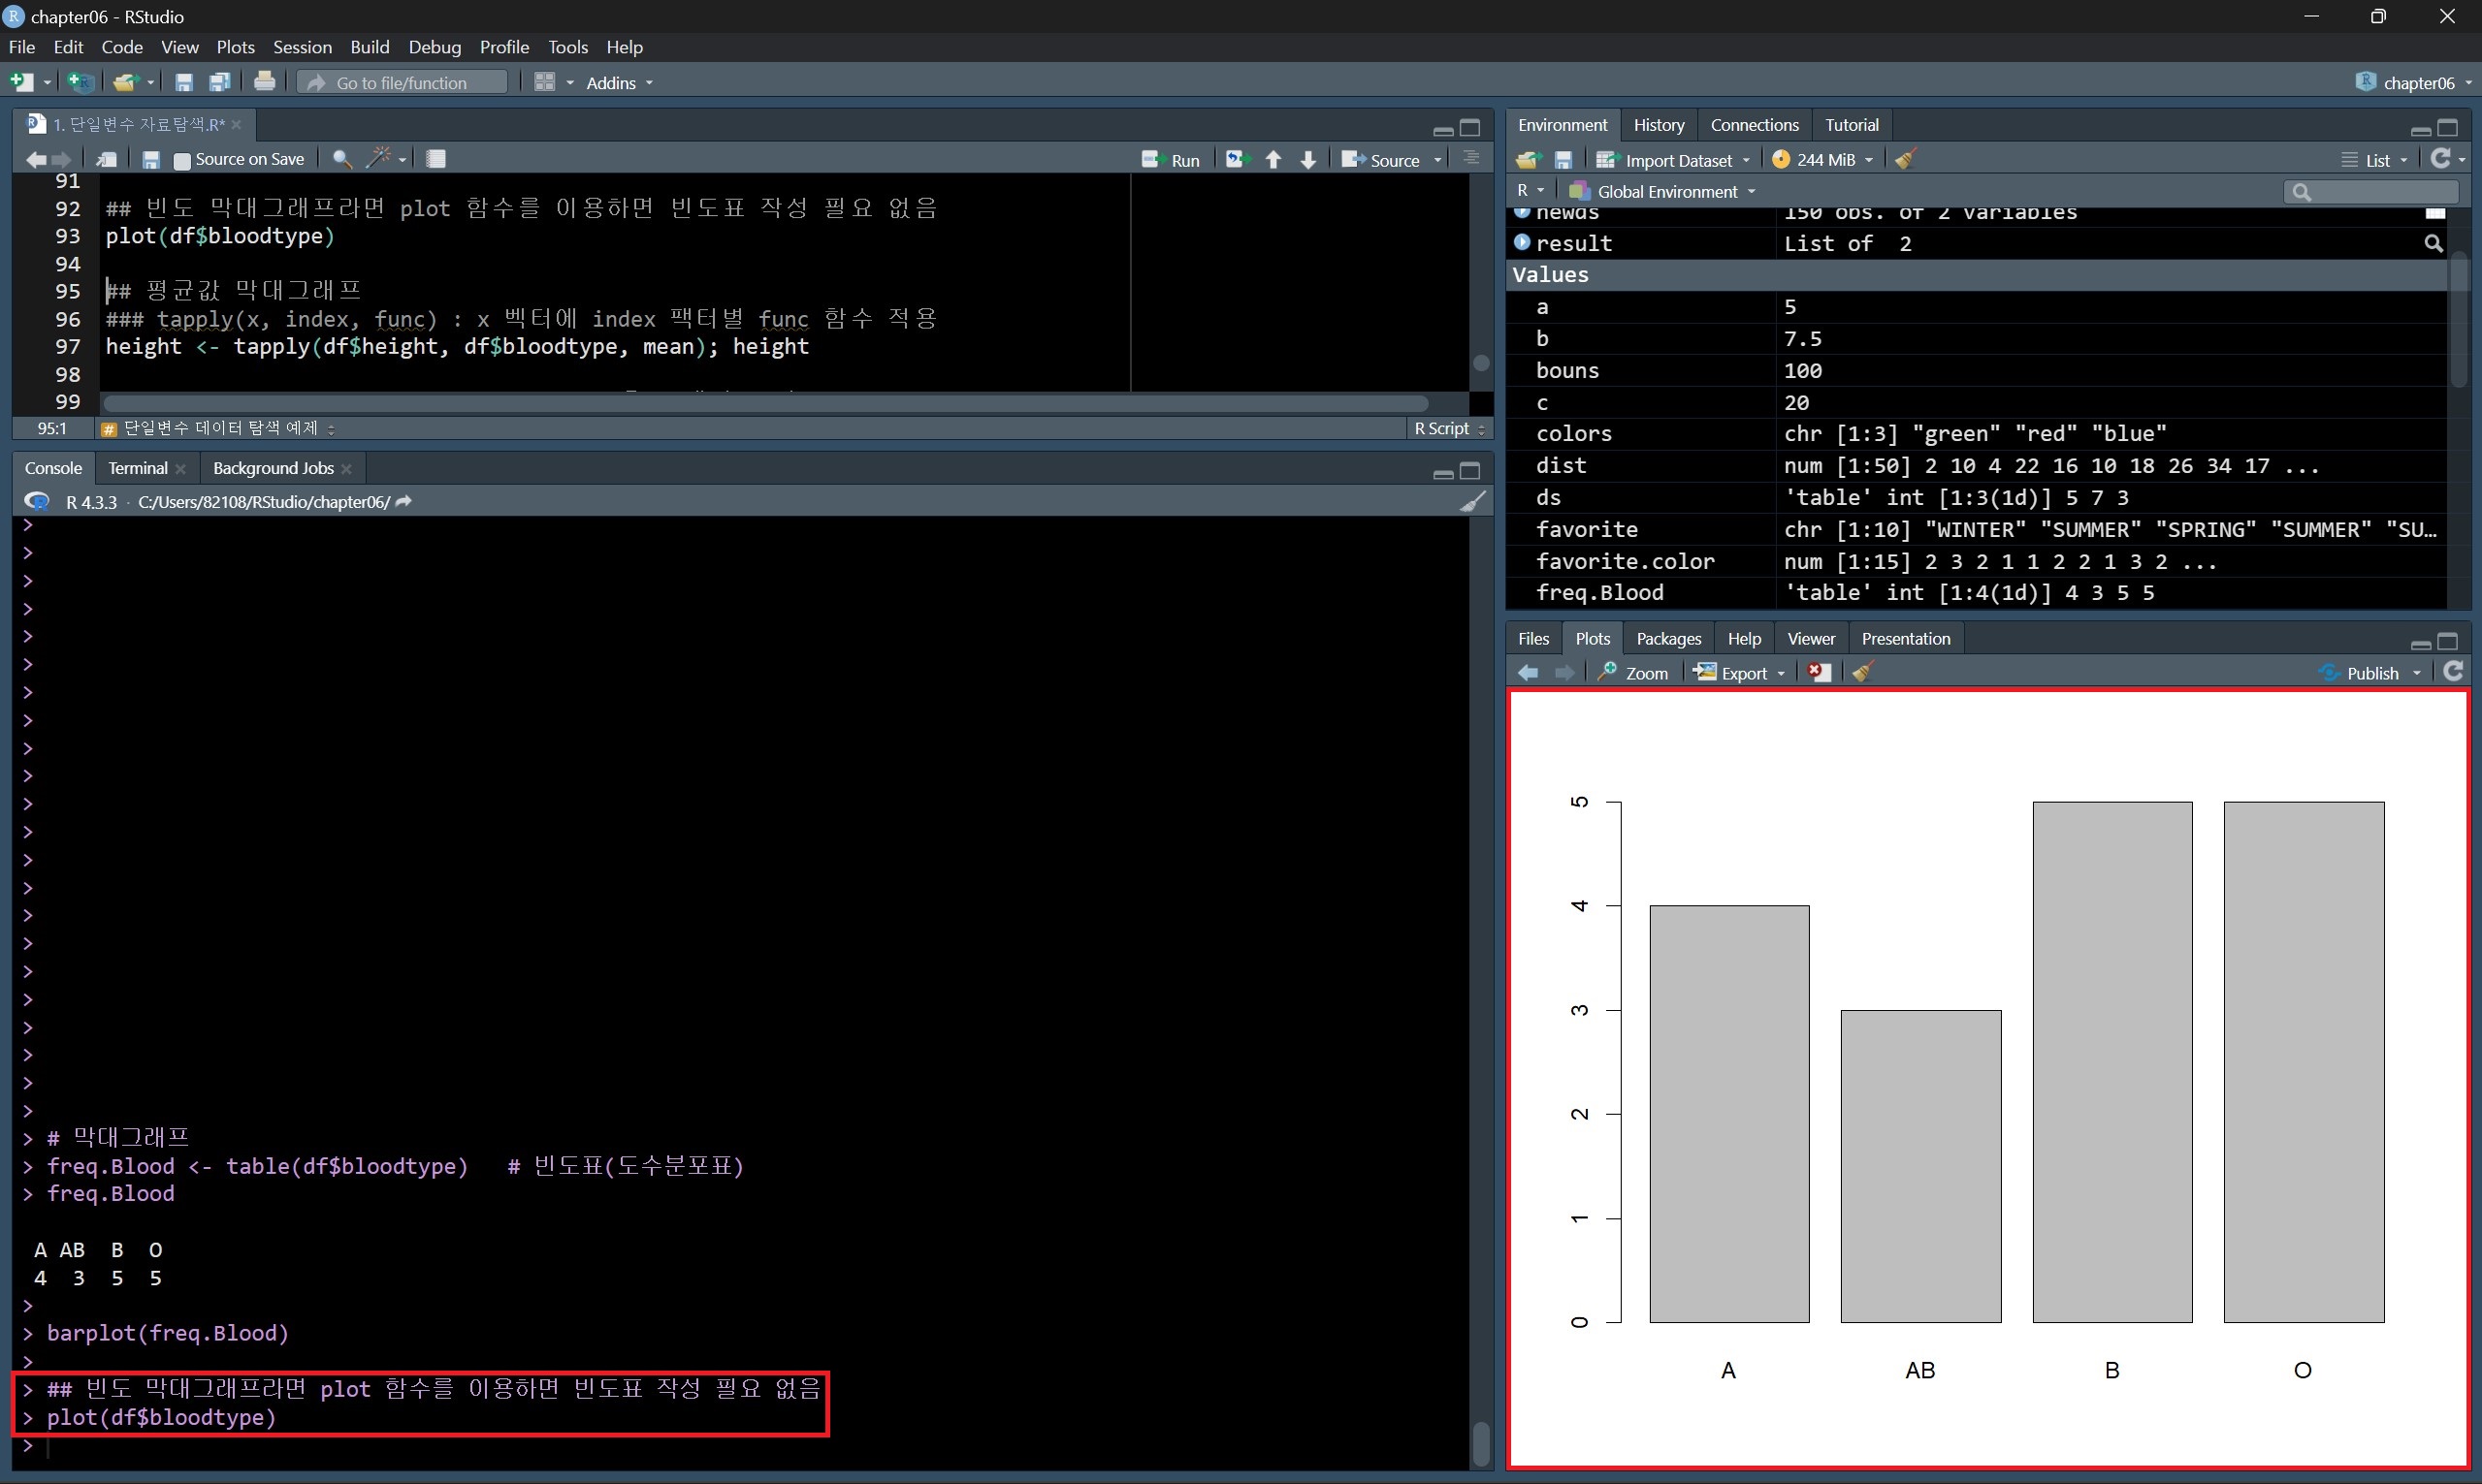Expand the result list object
2482x1484 pixels.
pyautogui.click(x=1523, y=243)
